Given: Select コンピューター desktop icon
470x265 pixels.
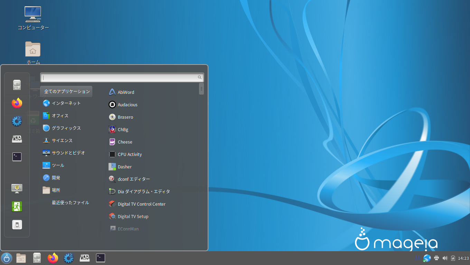Looking at the screenshot, I should (x=33, y=18).
